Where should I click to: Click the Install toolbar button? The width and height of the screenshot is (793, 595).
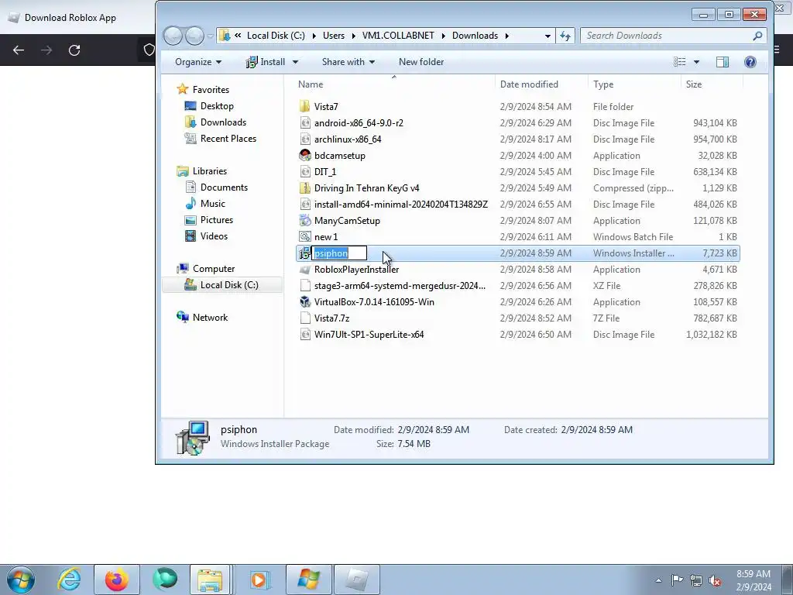click(266, 62)
